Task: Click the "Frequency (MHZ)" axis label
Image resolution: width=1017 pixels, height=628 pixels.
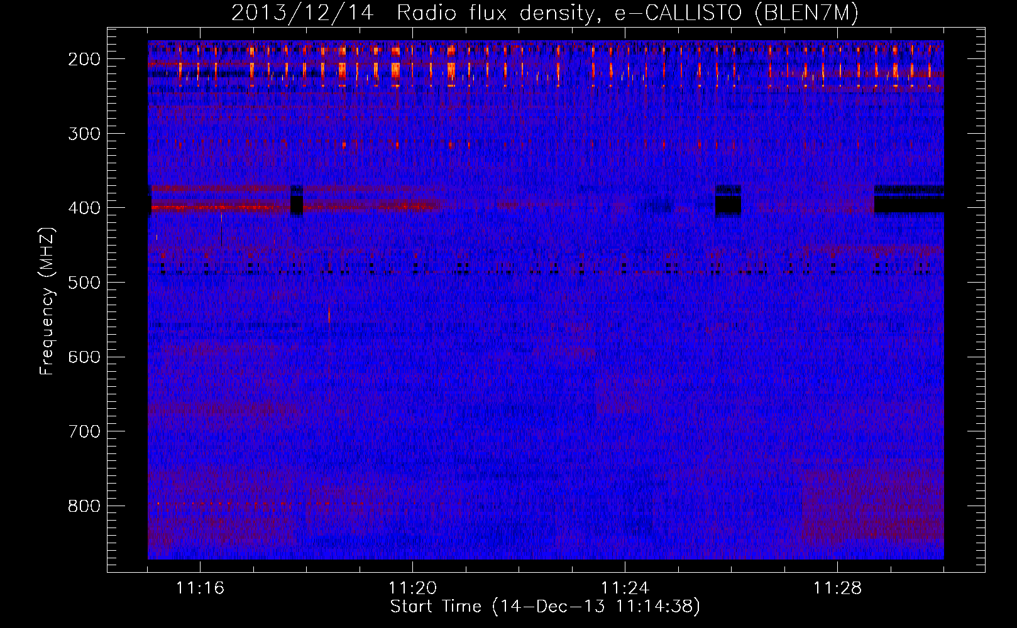Action: [x=47, y=301]
